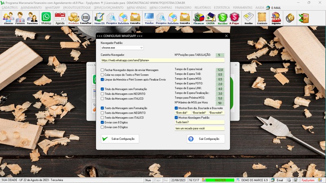Expand the Navegador Padrão dropdown
The height and width of the screenshot is (183, 326).
coord(141,48)
